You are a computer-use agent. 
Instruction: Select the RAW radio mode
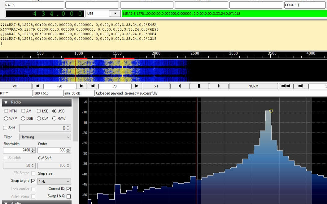54,118
